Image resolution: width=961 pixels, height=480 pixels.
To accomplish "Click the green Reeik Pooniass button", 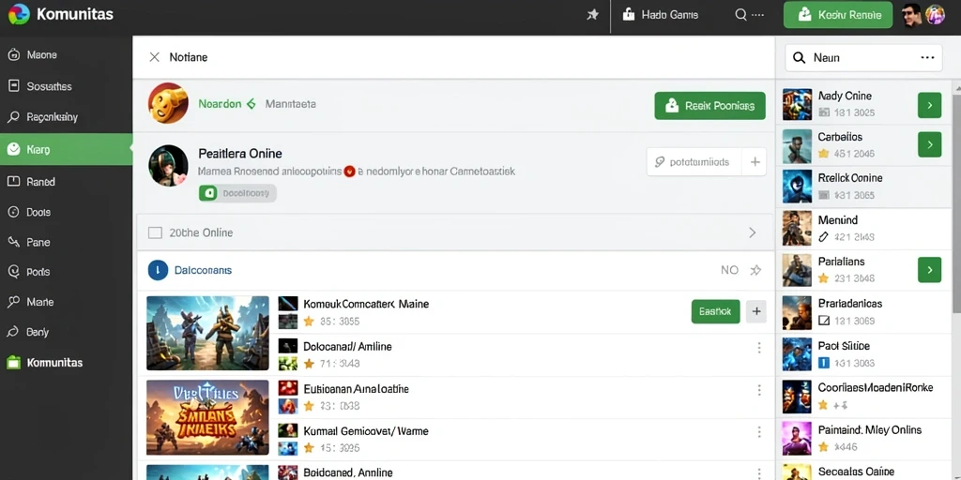I will tap(709, 106).
